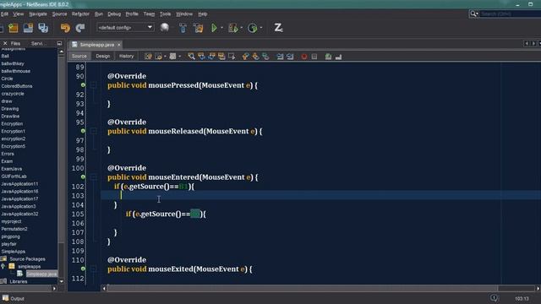
Task: Collapse the mouseEntered method fold
Action: click(x=94, y=177)
